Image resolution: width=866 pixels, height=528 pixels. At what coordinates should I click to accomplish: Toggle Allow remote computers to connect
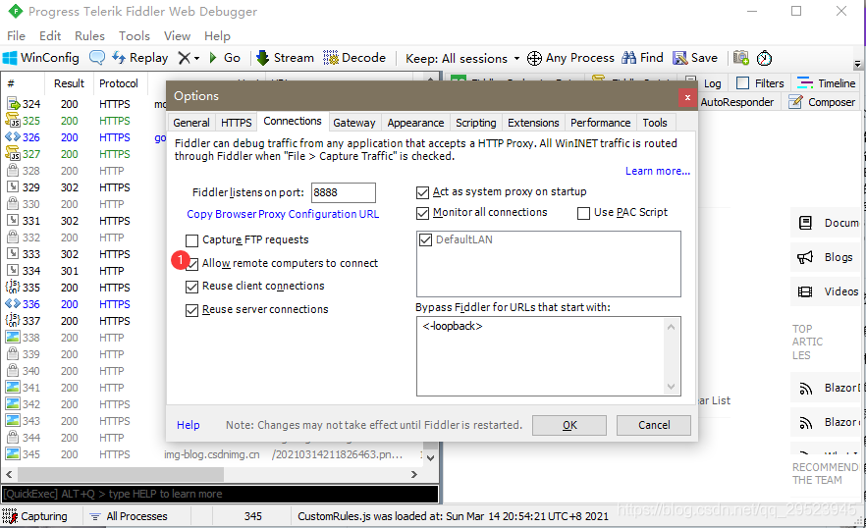[x=191, y=264]
